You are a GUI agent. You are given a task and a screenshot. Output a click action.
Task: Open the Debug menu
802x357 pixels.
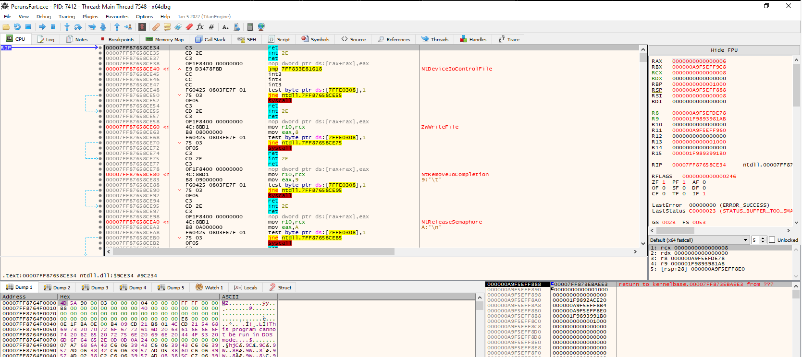43,16
